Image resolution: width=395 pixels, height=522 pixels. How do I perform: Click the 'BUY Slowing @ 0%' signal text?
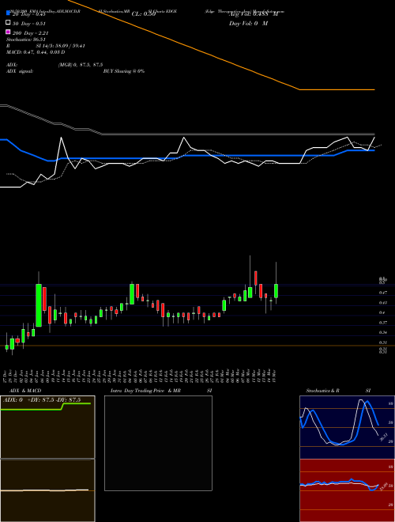[x=124, y=71]
